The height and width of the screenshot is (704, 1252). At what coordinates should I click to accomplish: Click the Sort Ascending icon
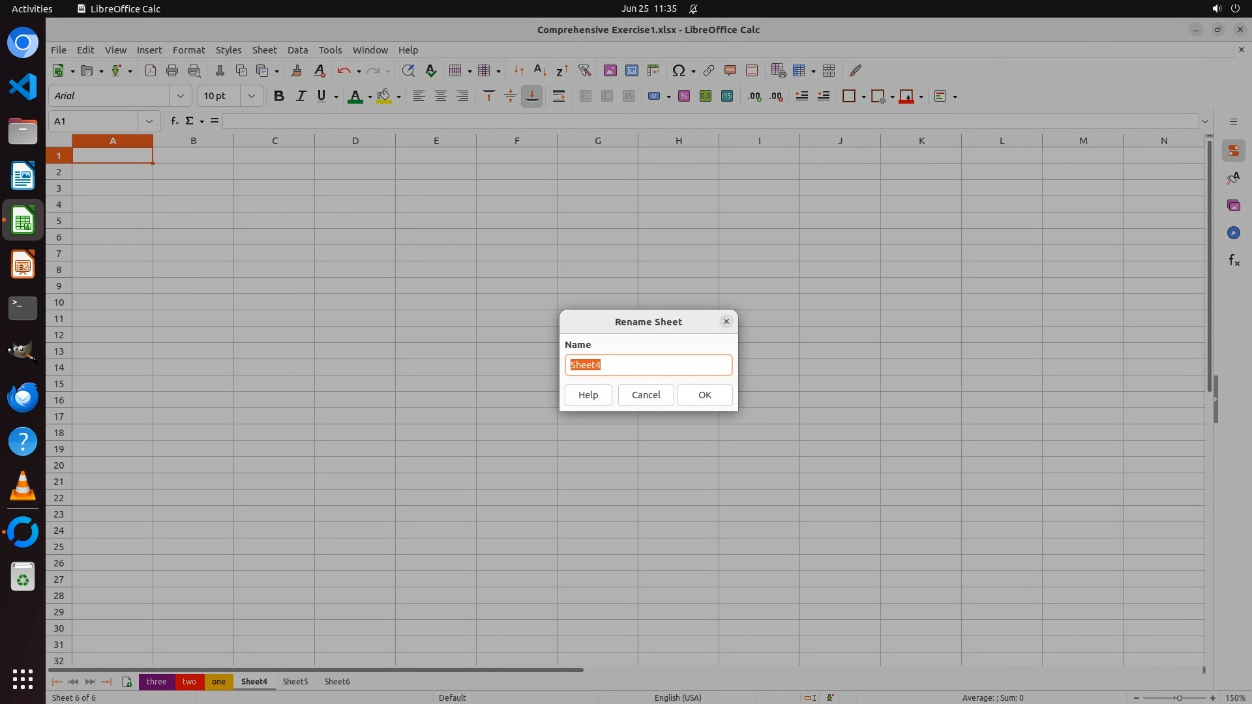(x=540, y=70)
